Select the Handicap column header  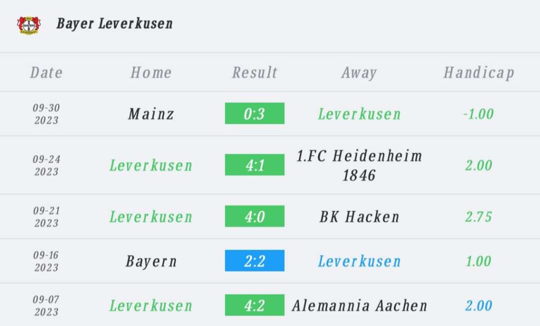(479, 73)
